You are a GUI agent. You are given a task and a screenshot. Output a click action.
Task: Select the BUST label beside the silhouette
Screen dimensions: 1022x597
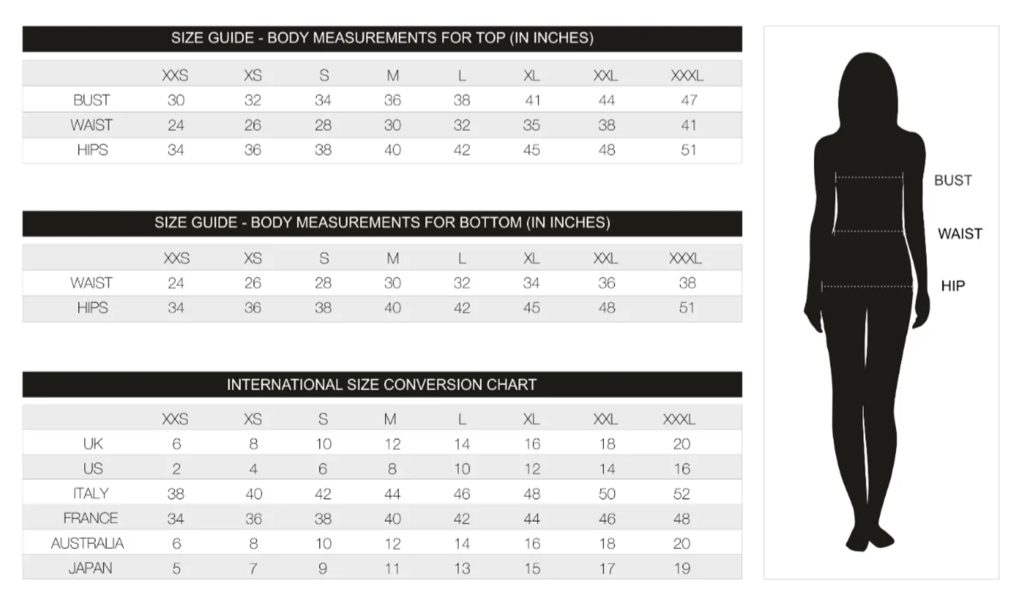(953, 181)
